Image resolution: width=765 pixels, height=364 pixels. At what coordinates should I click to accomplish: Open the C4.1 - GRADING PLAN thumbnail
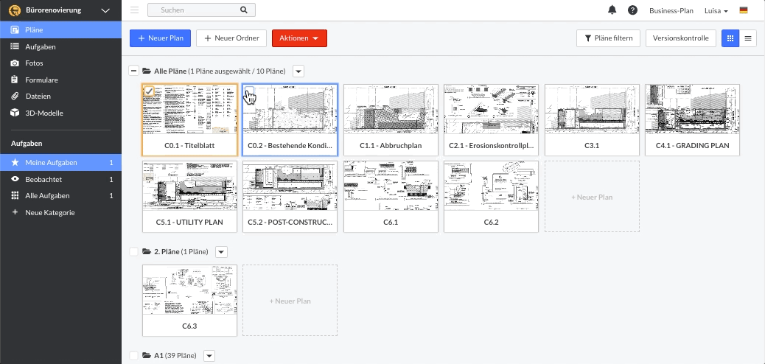[692, 109]
